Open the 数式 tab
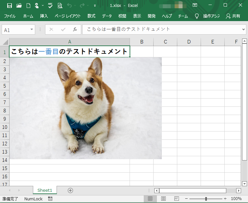248x203 pixels. click(x=91, y=16)
